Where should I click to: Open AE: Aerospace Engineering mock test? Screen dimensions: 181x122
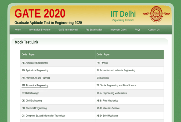click(x=35, y=63)
